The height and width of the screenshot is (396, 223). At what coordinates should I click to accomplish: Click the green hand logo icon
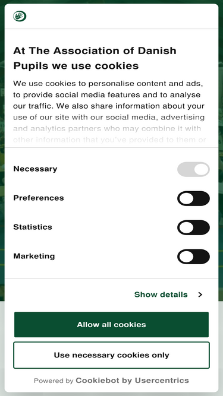(20, 17)
